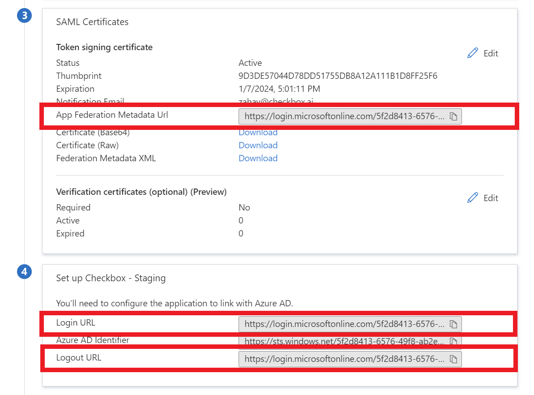The width and height of the screenshot is (534, 395).
Task: Click the App Federation Metadata Url field
Action: point(350,116)
